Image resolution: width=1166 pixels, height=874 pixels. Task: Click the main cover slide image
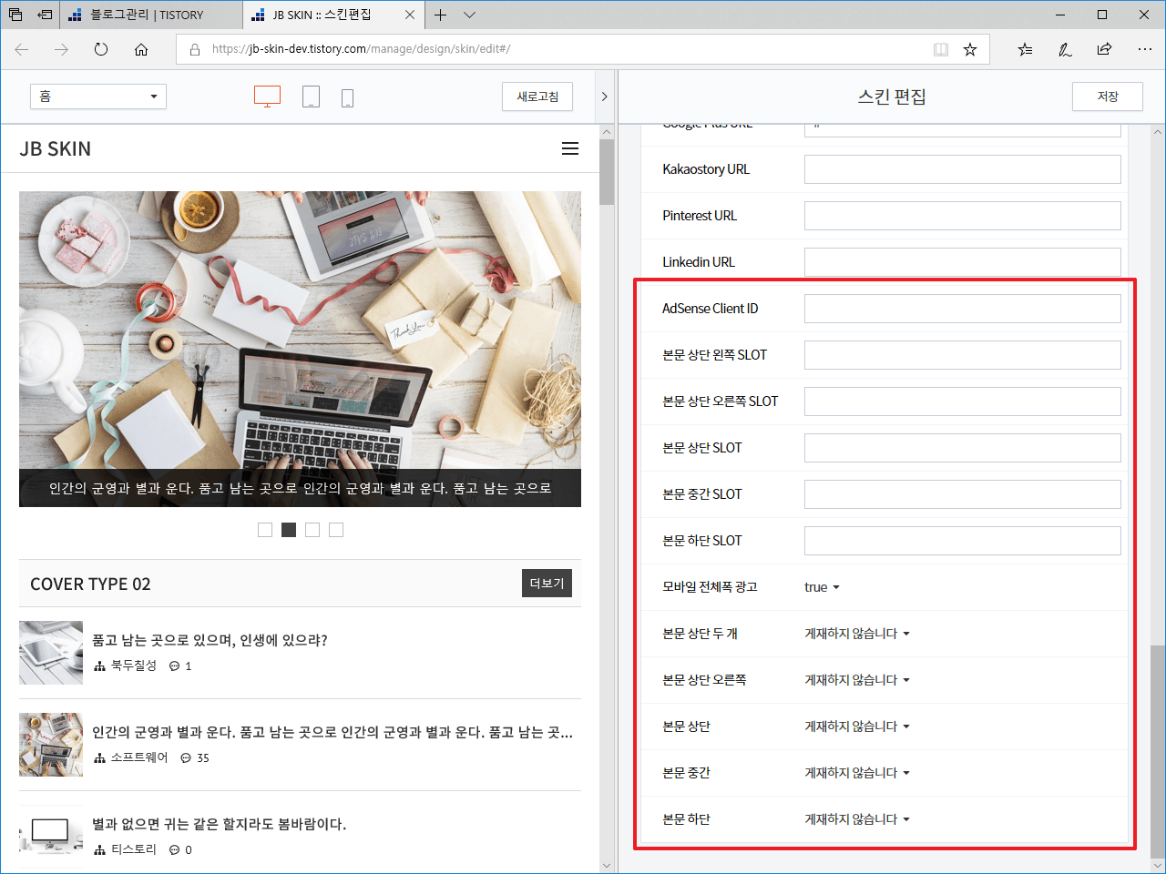tap(300, 349)
